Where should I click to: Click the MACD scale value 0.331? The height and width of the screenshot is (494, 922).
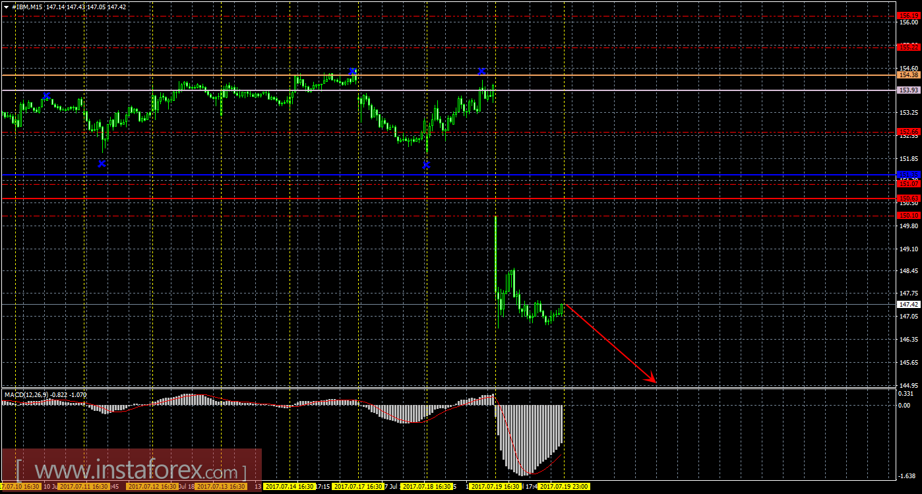coord(906,394)
